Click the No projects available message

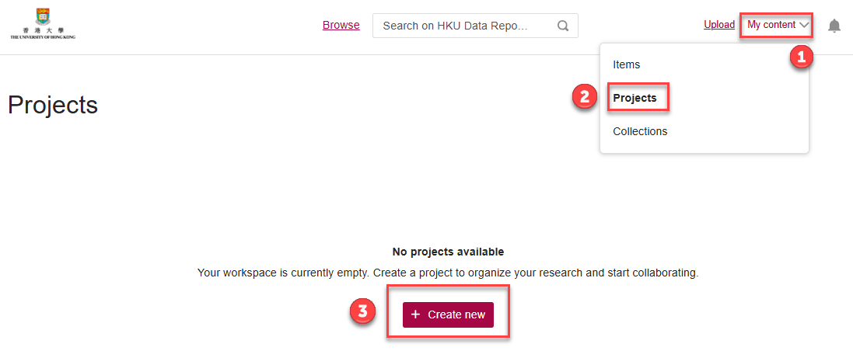448,252
